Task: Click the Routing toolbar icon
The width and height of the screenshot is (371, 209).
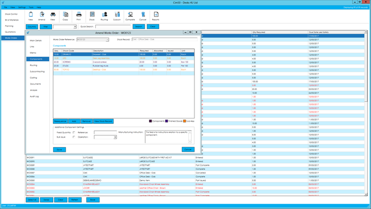Action: [104, 15]
